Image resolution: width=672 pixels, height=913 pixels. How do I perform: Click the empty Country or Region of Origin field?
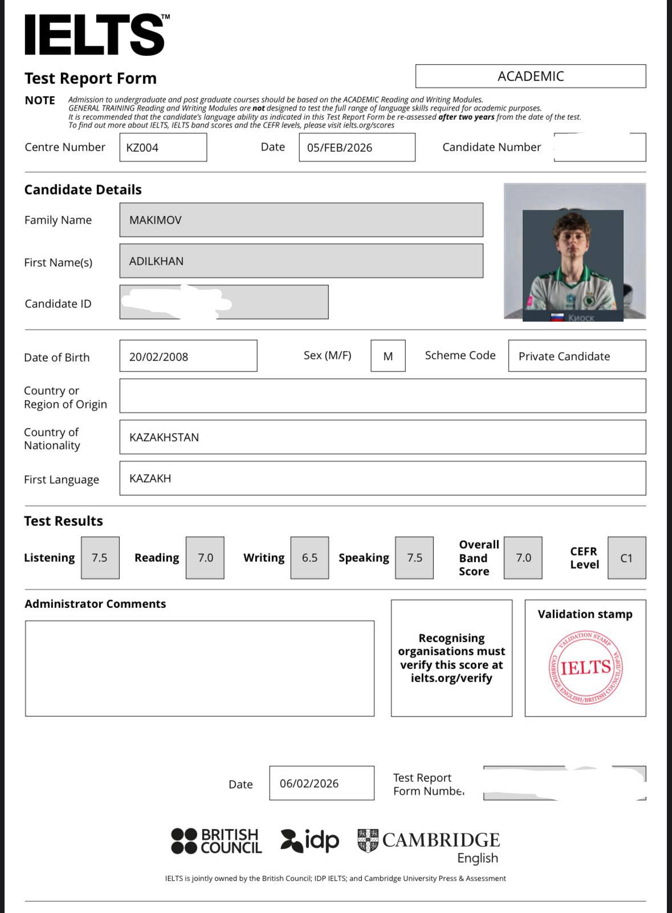click(383, 396)
